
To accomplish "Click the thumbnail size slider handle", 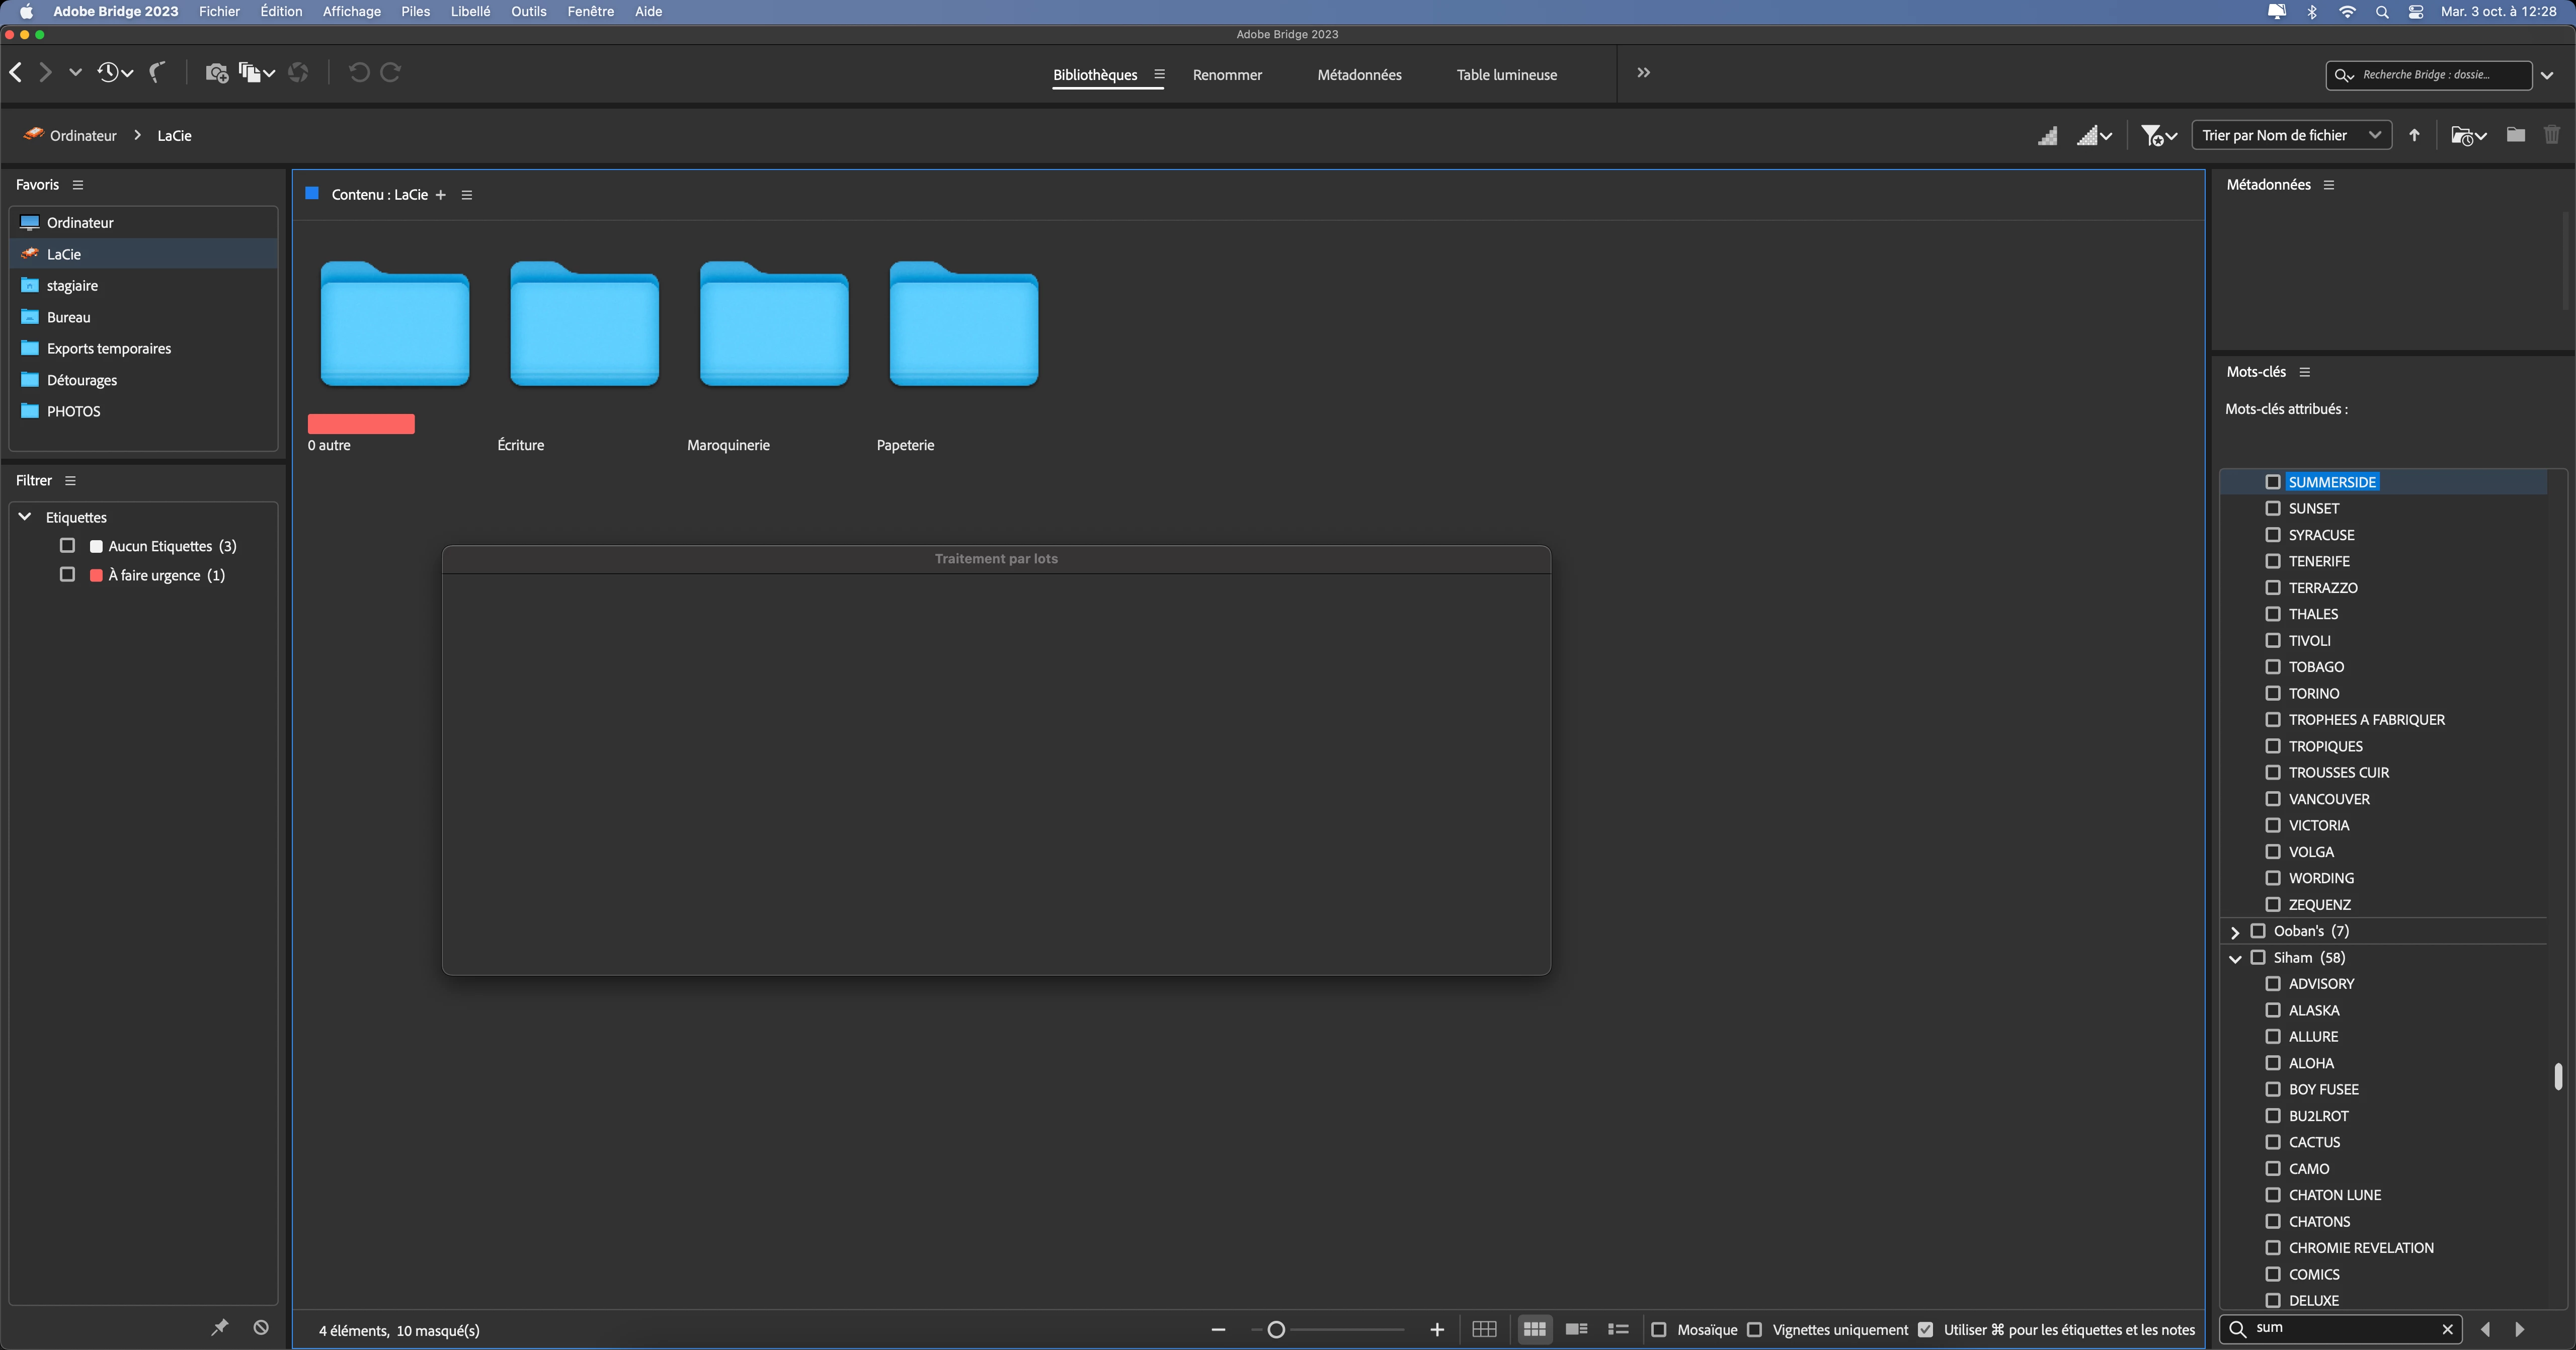I will click(x=1276, y=1329).
